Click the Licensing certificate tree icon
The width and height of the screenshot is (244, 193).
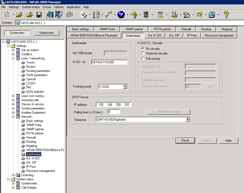pyautogui.click(x=18, y=175)
